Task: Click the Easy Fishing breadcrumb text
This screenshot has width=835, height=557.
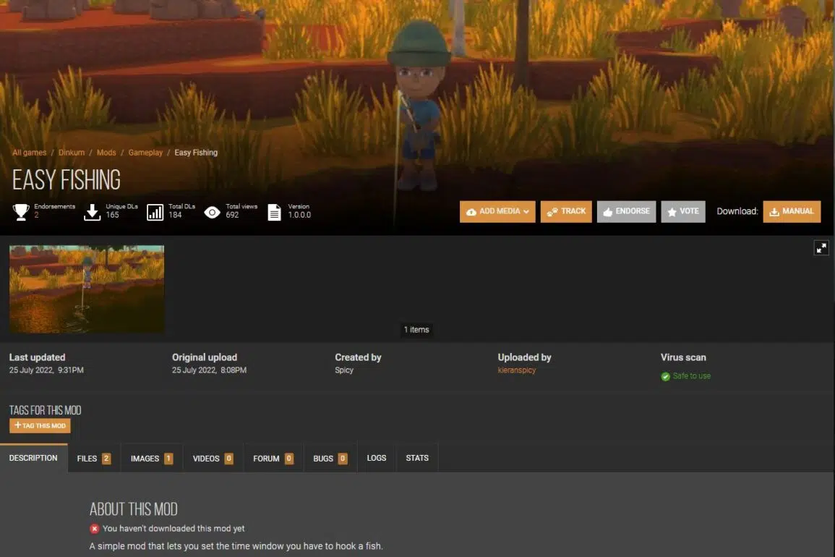Action: (196, 153)
